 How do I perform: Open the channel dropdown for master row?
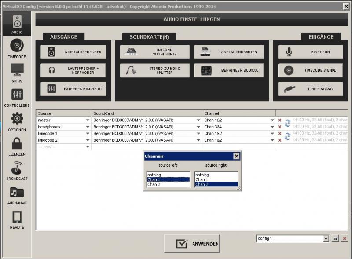pyautogui.click(x=272, y=120)
